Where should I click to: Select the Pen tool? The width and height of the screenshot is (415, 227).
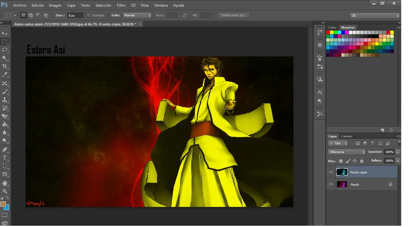point(5,150)
